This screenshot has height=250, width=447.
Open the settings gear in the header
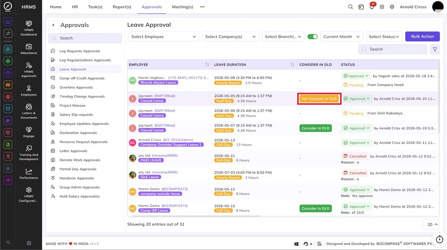click(392, 7)
